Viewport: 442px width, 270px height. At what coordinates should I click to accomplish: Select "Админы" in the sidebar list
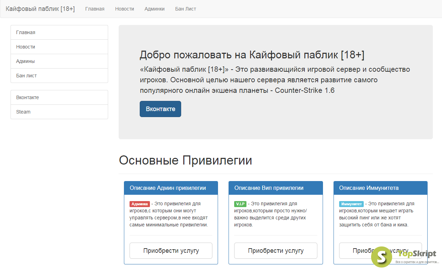click(x=59, y=61)
